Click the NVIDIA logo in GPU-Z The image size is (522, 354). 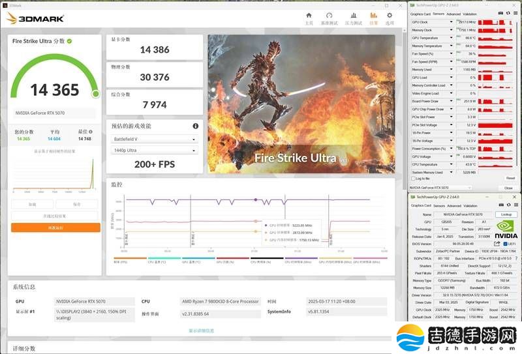coord(506,229)
